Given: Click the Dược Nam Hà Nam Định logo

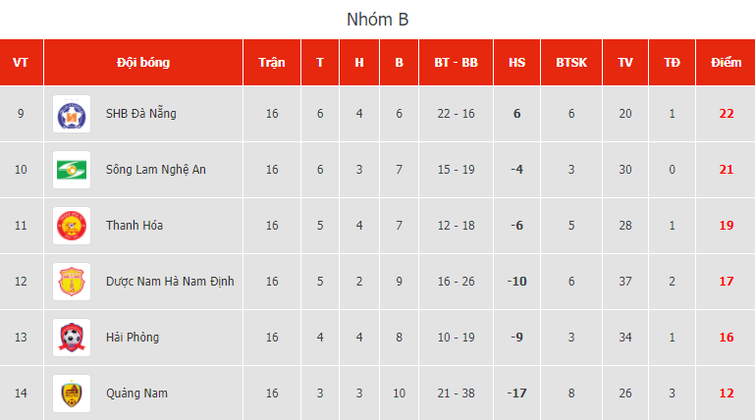Looking at the screenshot, I should tap(72, 282).
